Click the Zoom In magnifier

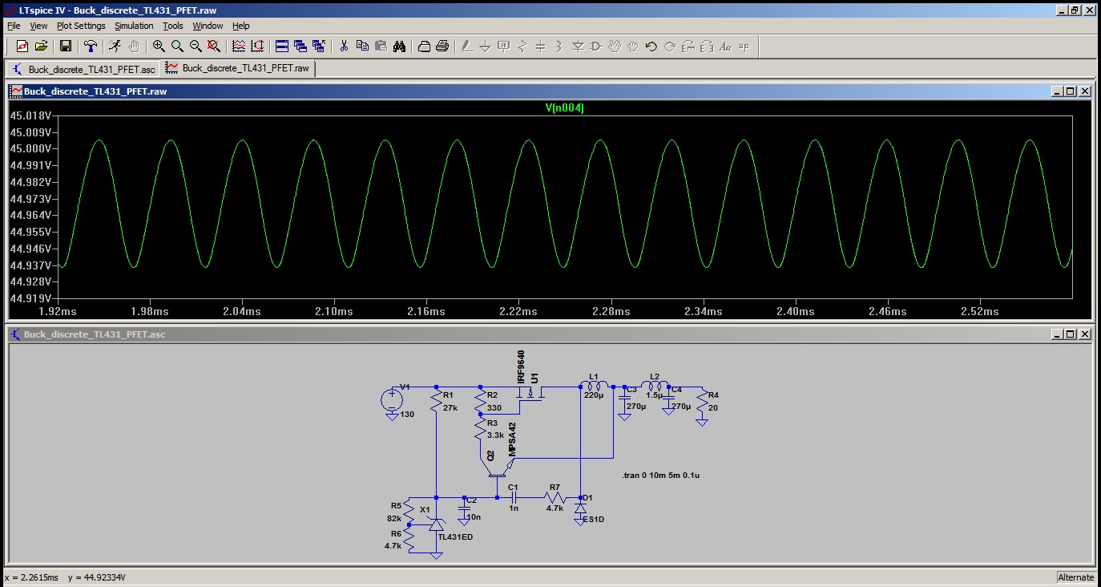159,46
